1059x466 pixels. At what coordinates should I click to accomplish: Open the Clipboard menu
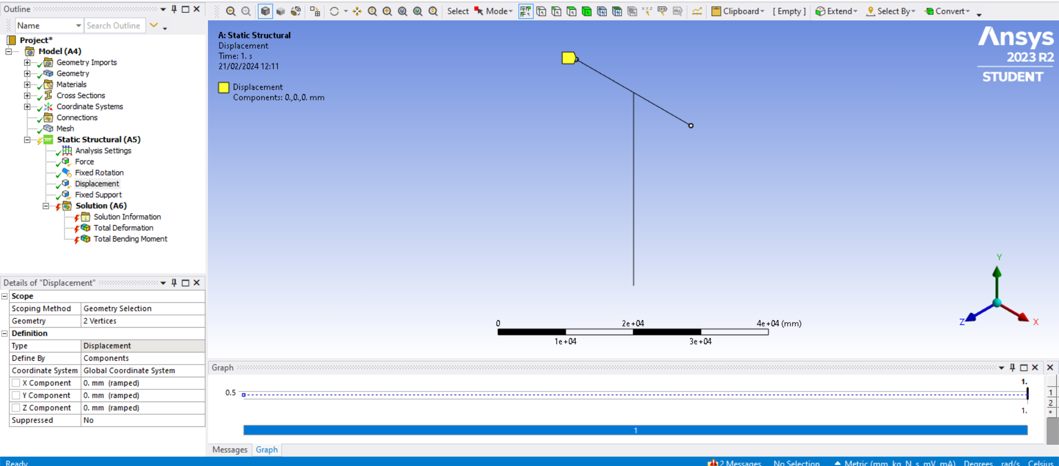click(x=738, y=11)
